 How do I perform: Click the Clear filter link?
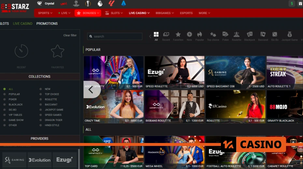point(70,35)
